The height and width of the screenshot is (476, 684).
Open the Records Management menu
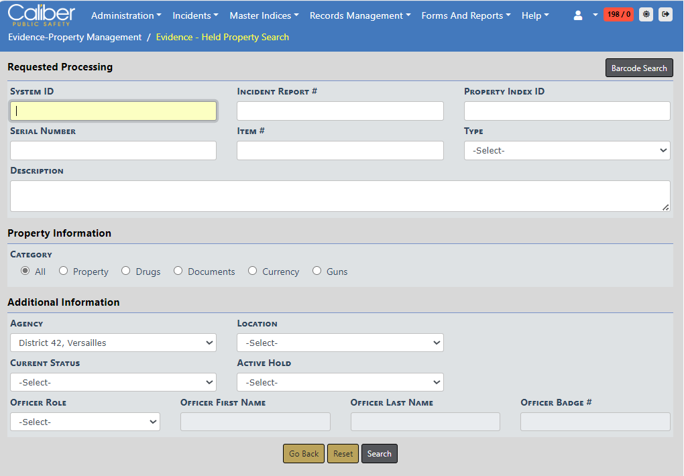360,15
